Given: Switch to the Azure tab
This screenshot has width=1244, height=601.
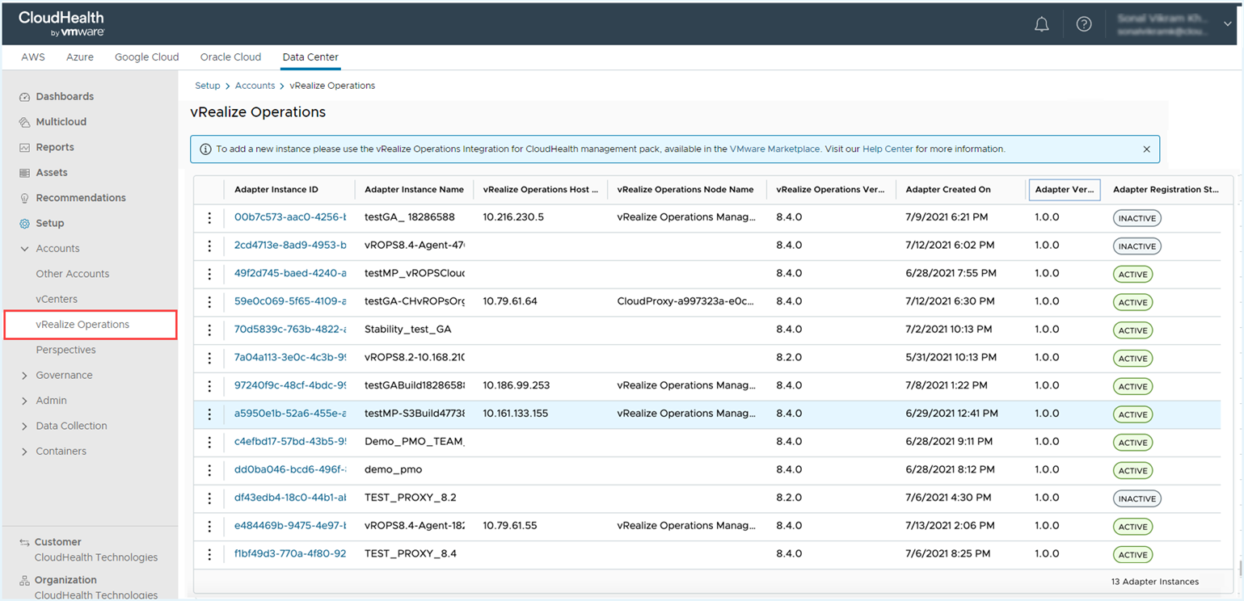Looking at the screenshot, I should click(80, 57).
